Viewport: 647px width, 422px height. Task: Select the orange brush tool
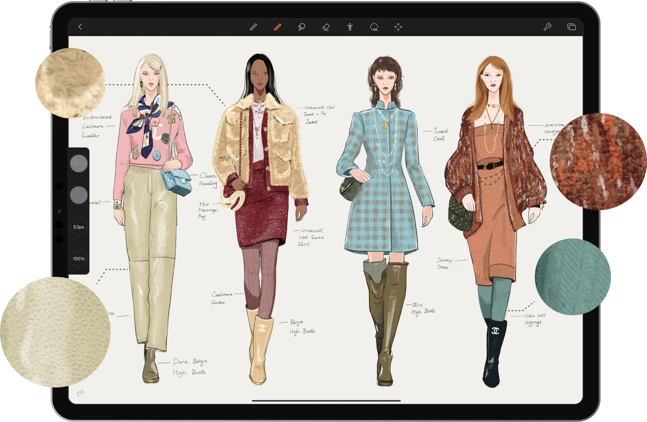pos(278,27)
